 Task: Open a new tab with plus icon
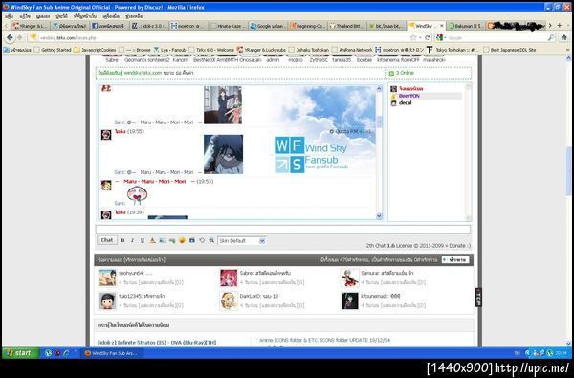(559, 25)
